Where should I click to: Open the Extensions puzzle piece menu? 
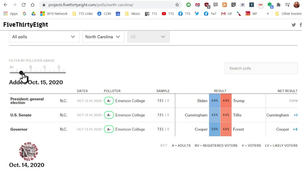pos(278,5)
